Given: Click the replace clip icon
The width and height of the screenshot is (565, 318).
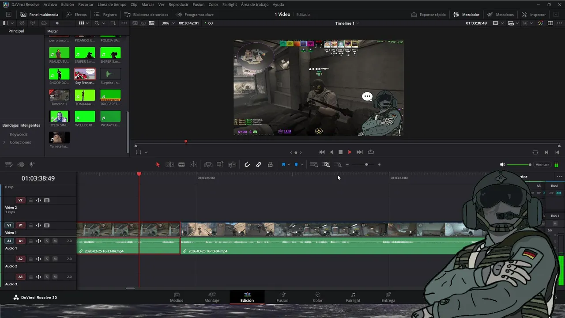Looking at the screenshot, I should [232, 165].
